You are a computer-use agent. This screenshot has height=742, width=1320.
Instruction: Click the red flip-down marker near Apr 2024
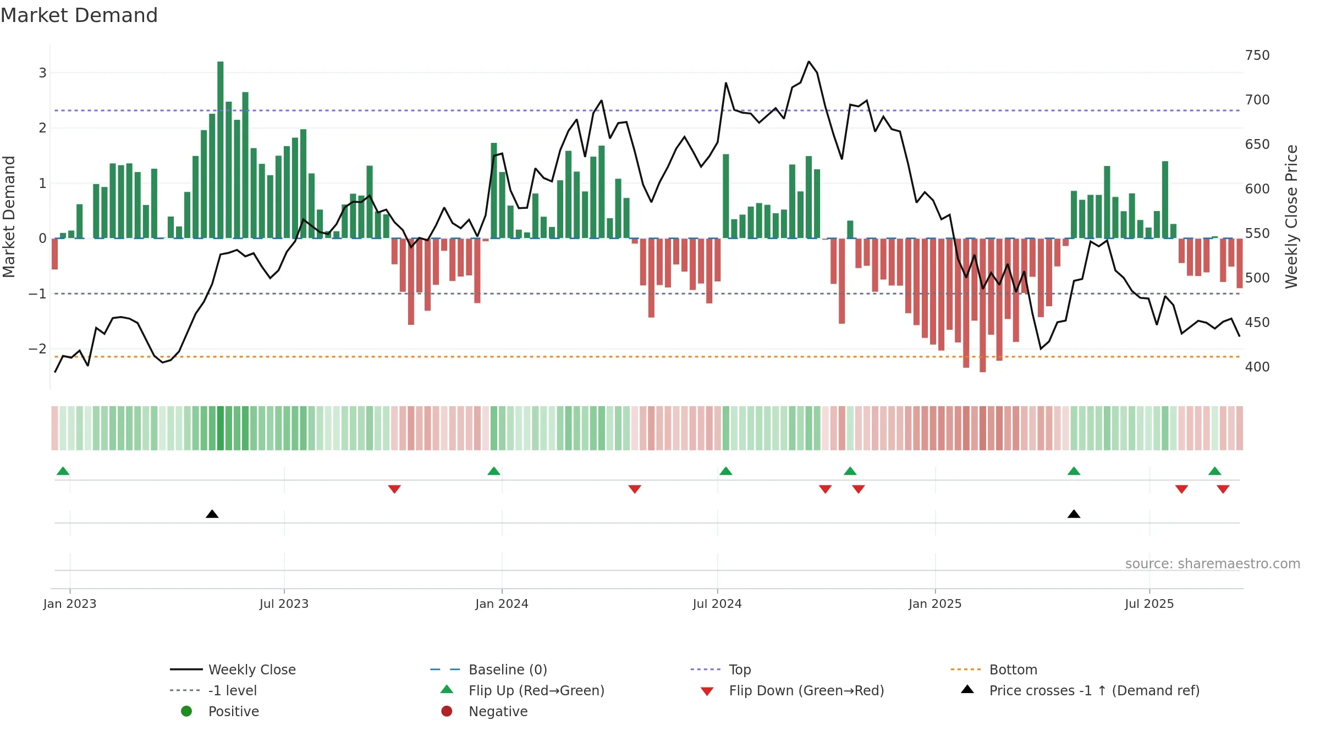[x=635, y=489]
